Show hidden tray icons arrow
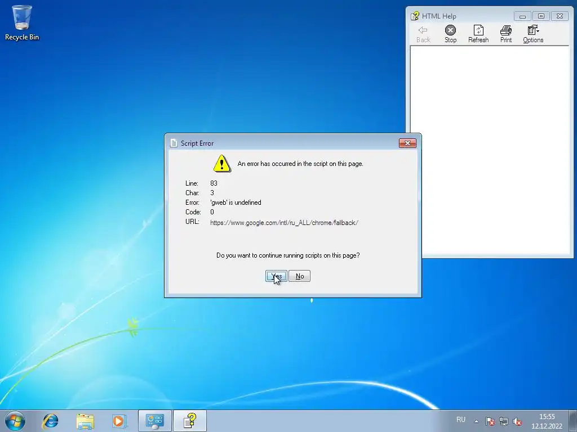Screen dimensions: 577x432 (476, 421)
